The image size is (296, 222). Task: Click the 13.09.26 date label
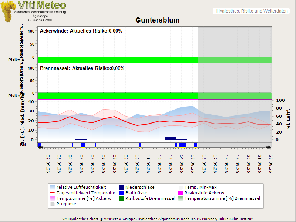(x=171, y=164)
